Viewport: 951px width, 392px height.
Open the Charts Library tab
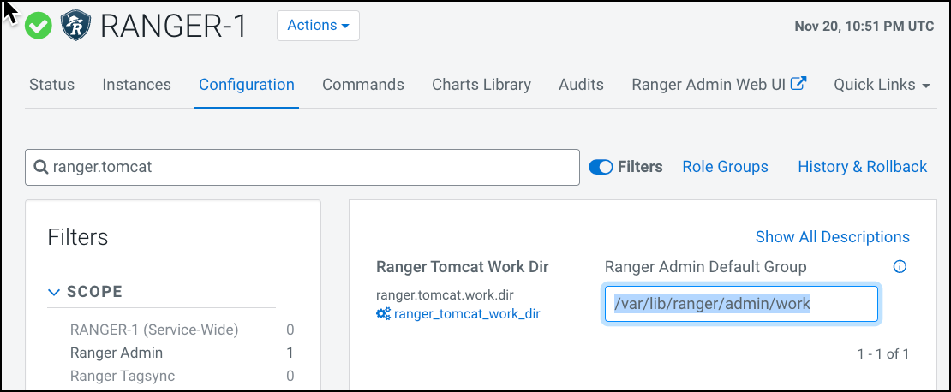pyautogui.click(x=481, y=85)
